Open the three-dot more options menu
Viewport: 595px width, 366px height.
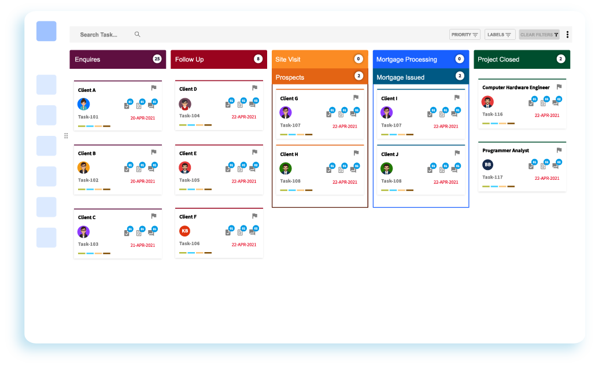[567, 35]
